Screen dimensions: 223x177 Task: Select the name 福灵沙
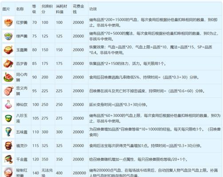tap(22, 146)
